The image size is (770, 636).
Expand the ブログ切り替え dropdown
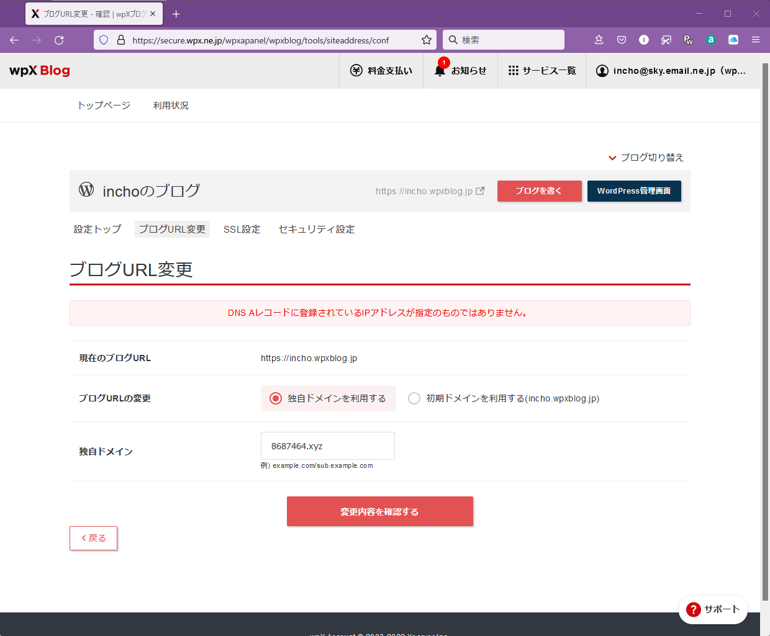[646, 158]
